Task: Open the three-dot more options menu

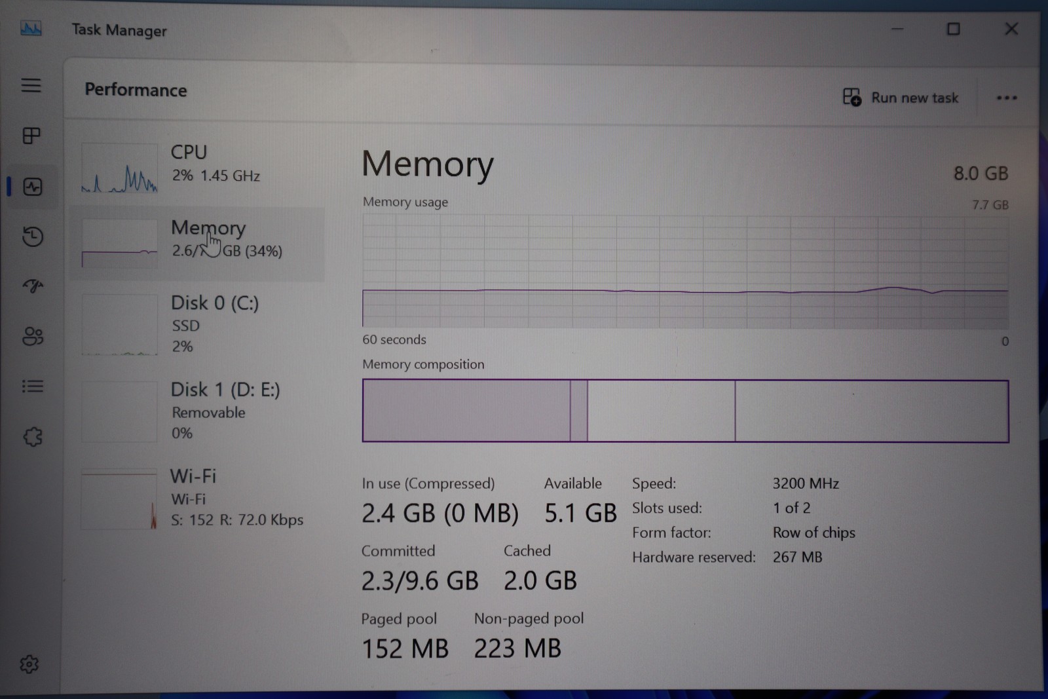Action: coord(1007,98)
